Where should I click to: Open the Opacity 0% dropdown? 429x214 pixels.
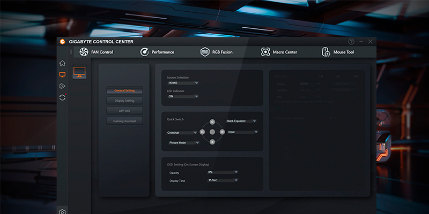tap(223, 172)
